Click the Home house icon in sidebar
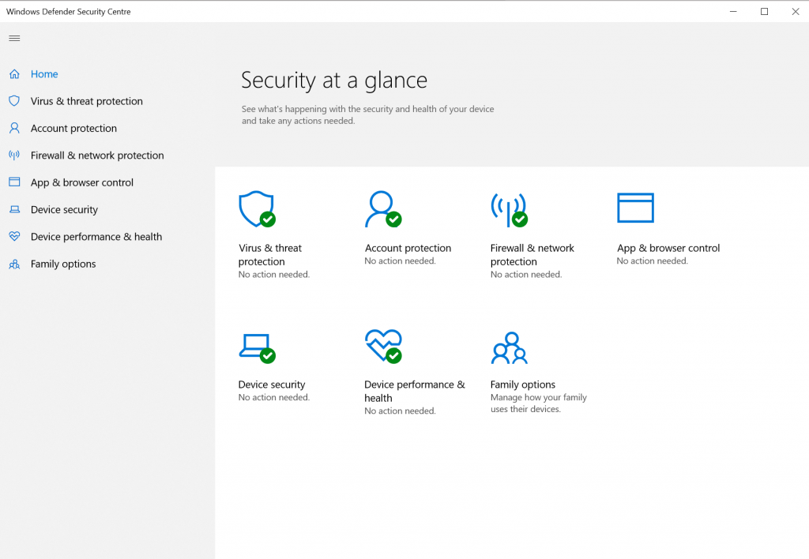 pyautogui.click(x=14, y=74)
